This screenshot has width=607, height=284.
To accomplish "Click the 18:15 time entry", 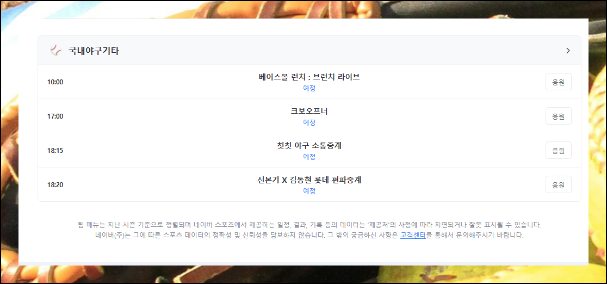I will (55, 150).
